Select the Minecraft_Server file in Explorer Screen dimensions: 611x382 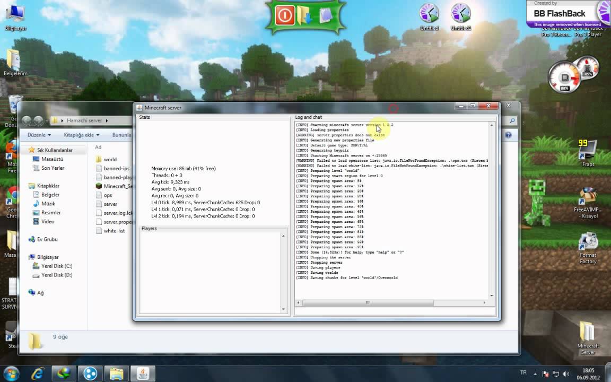(114, 186)
